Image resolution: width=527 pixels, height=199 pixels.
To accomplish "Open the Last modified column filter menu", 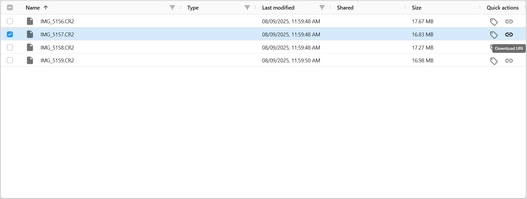I will pyautogui.click(x=322, y=7).
